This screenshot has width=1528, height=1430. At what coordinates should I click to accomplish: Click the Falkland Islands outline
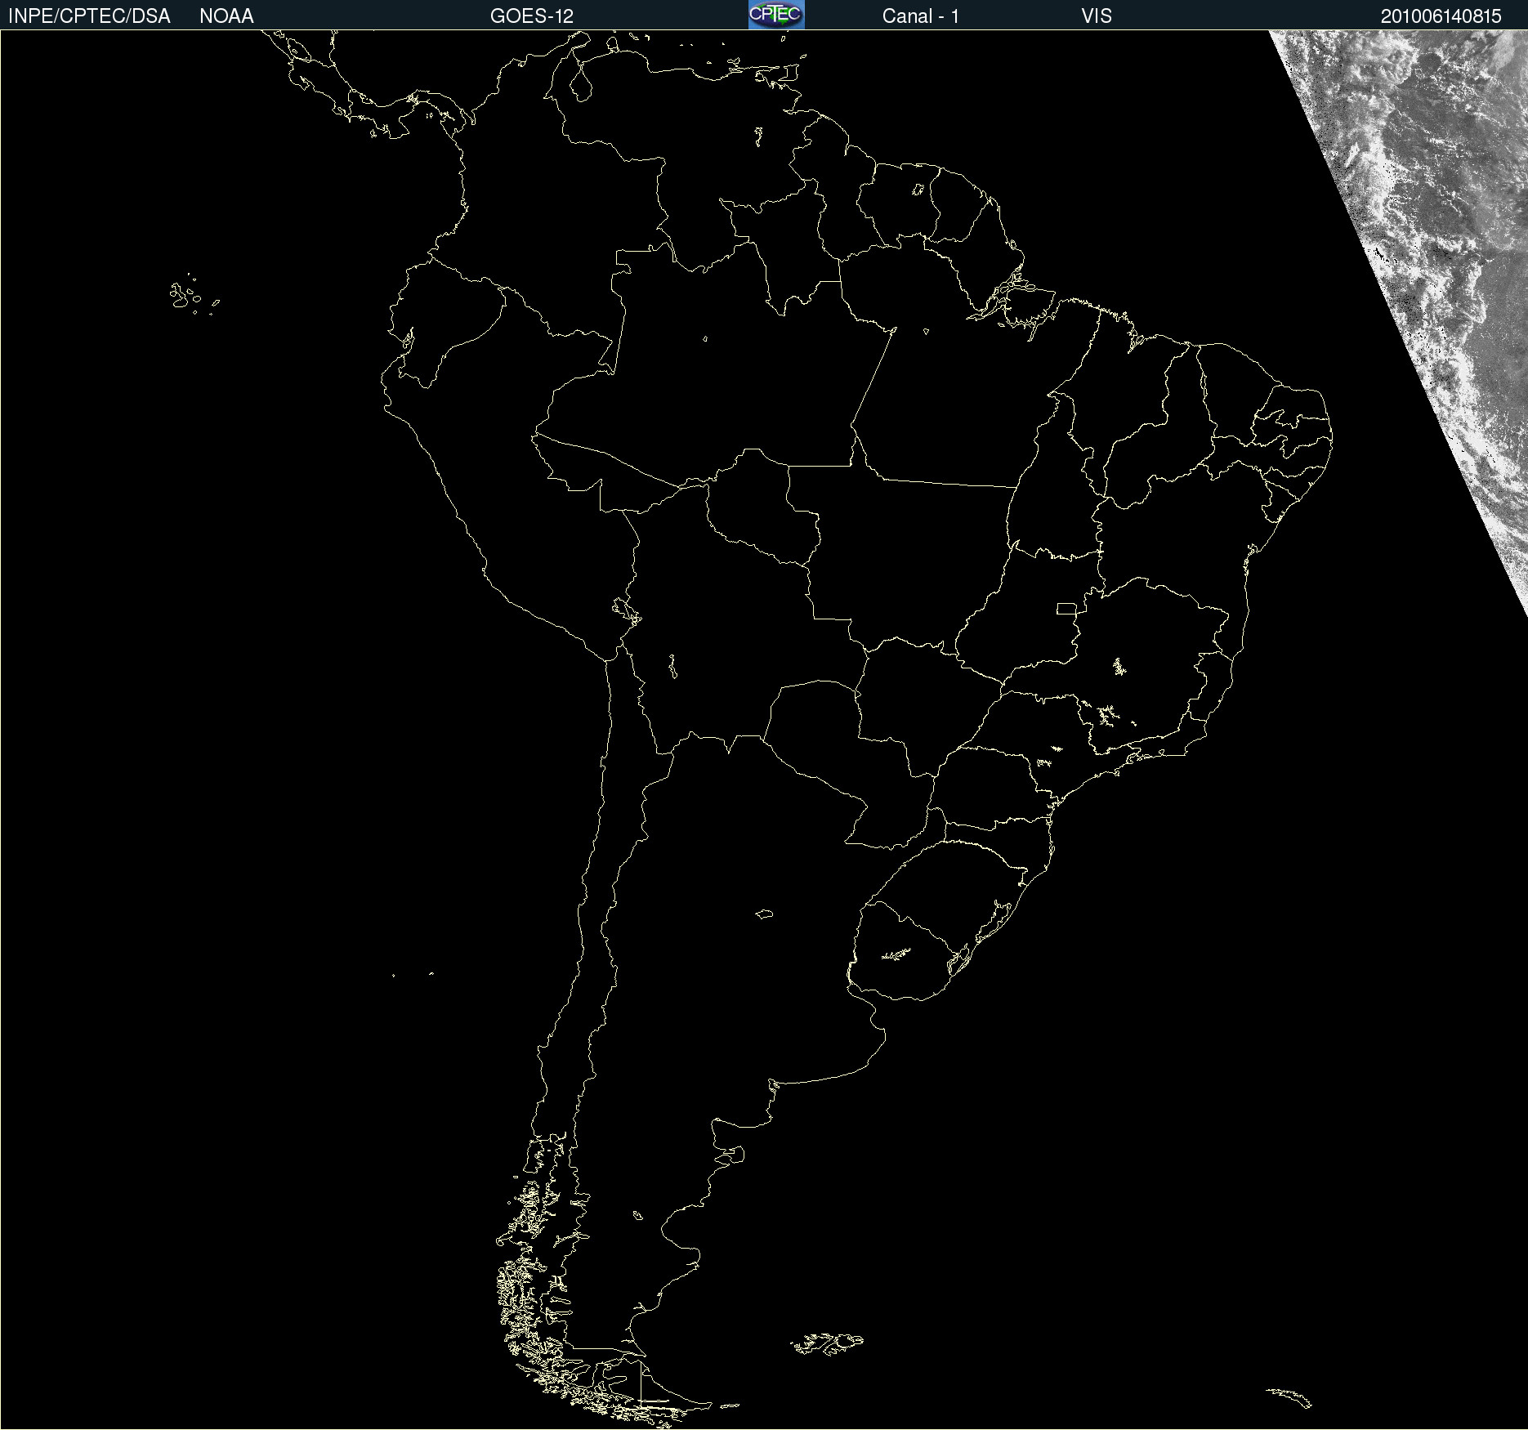click(x=827, y=1343)
